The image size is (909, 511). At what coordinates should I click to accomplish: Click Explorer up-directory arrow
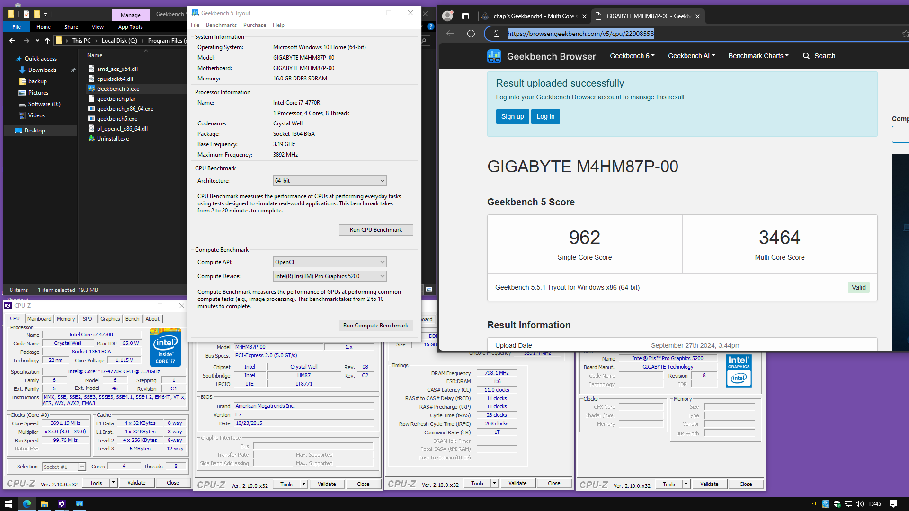[x=47, y=41]
